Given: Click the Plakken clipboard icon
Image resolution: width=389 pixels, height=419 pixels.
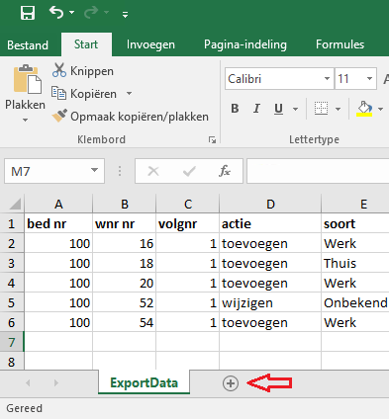Looking at the screenshot, I should [28, 79].
